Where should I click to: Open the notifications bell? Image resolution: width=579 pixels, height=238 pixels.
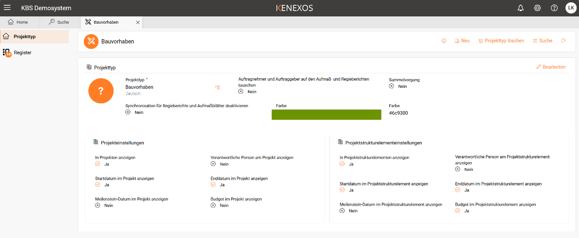[521, 8]
